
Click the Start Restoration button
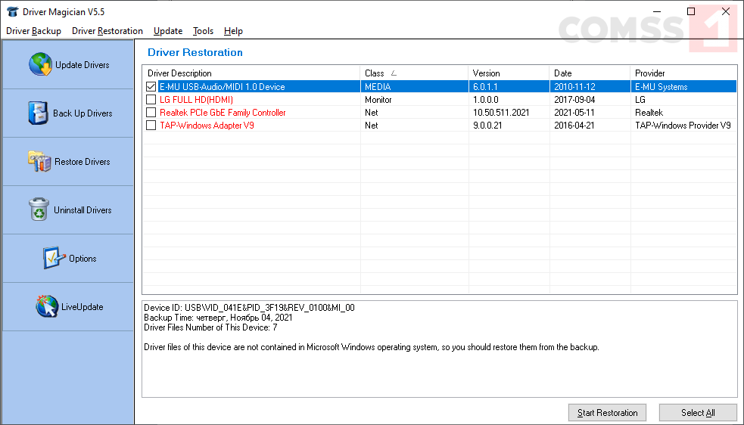pos(607,413)
